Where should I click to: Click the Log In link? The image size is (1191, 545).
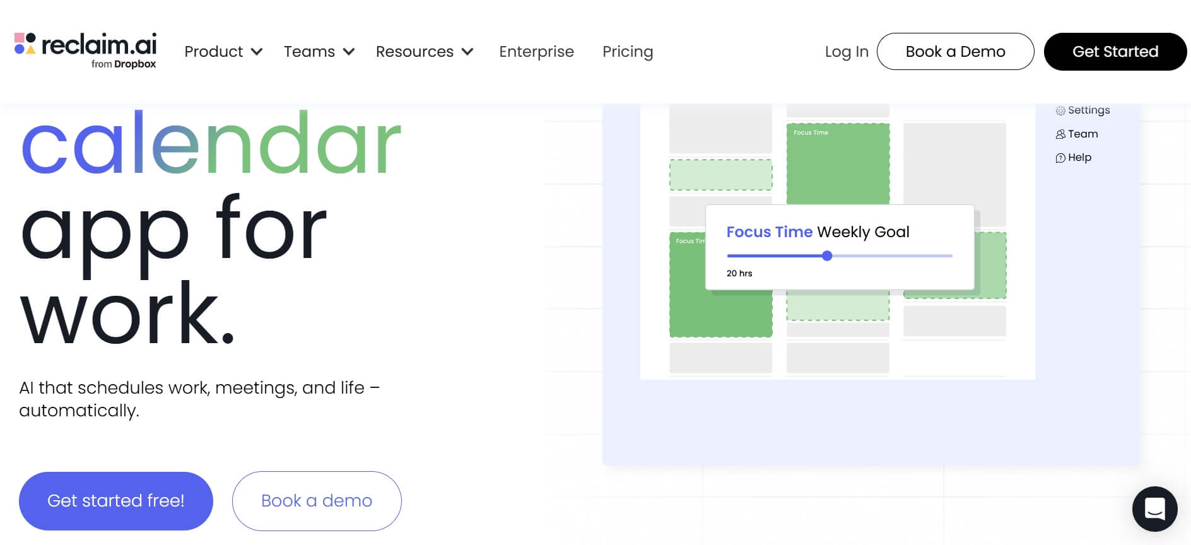point(846,52)
